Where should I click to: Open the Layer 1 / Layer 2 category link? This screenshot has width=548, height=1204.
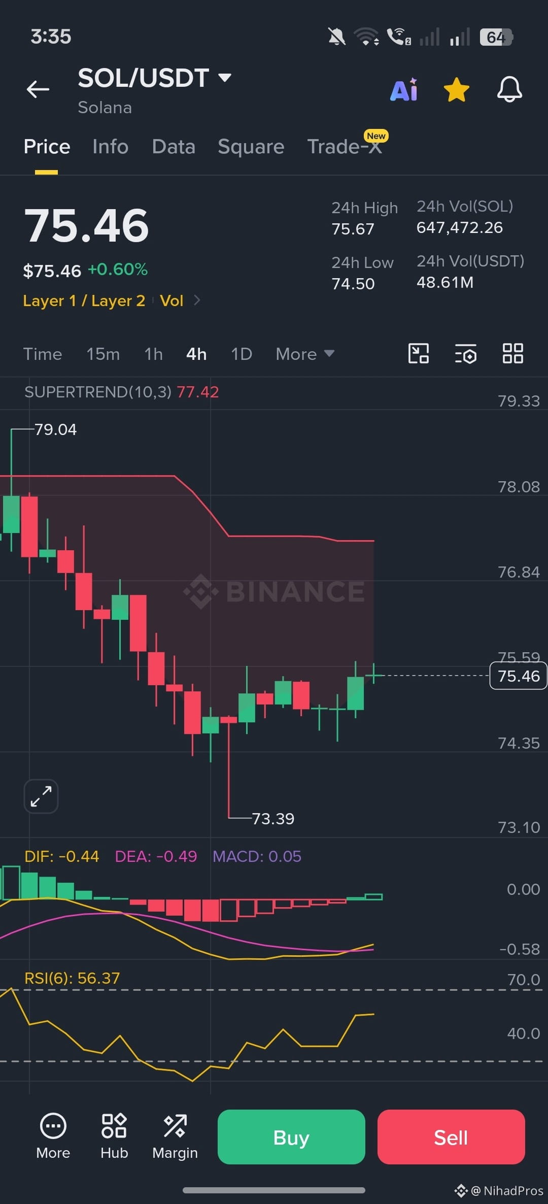click(x=84, y=300)
